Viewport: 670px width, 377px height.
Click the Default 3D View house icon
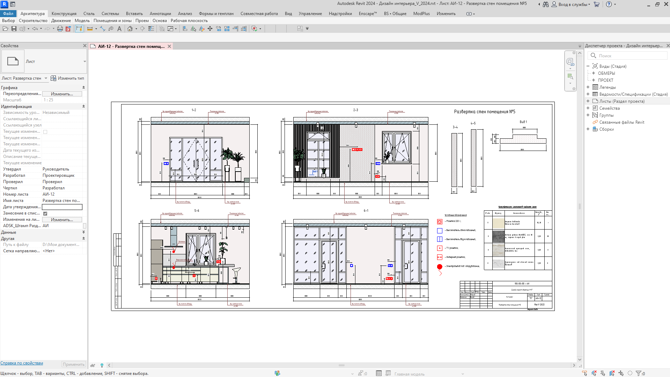[130, 29]
